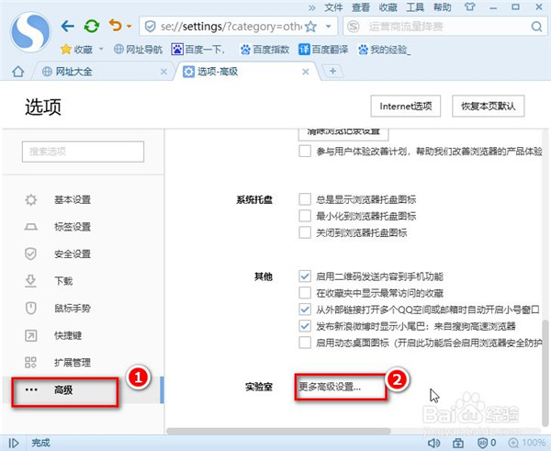Click the Internet选项 button
The image size is (551, 451).
pos(405,107)
